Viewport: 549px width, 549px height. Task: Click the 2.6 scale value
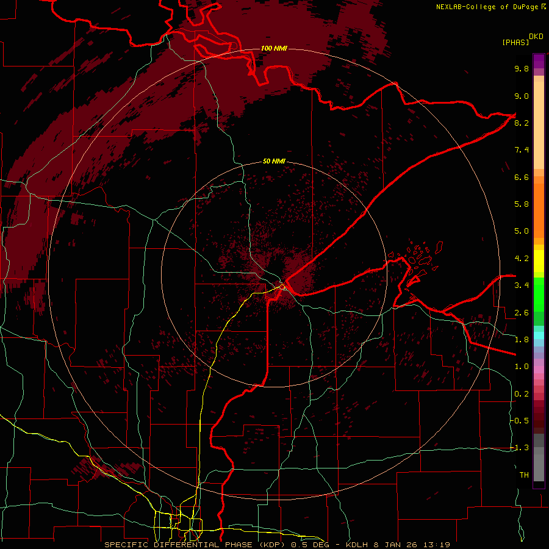point(522,313)
